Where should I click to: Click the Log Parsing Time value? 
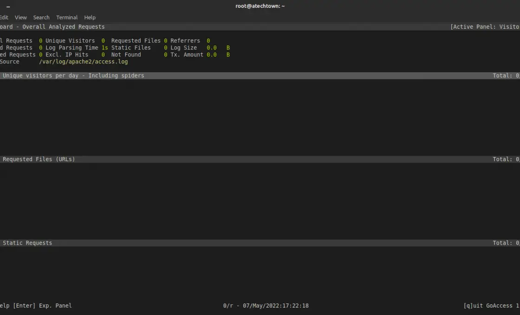[104, 48]
